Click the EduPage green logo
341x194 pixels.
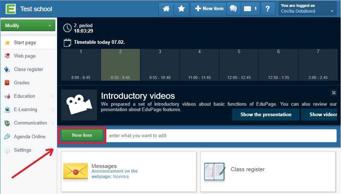10,9
